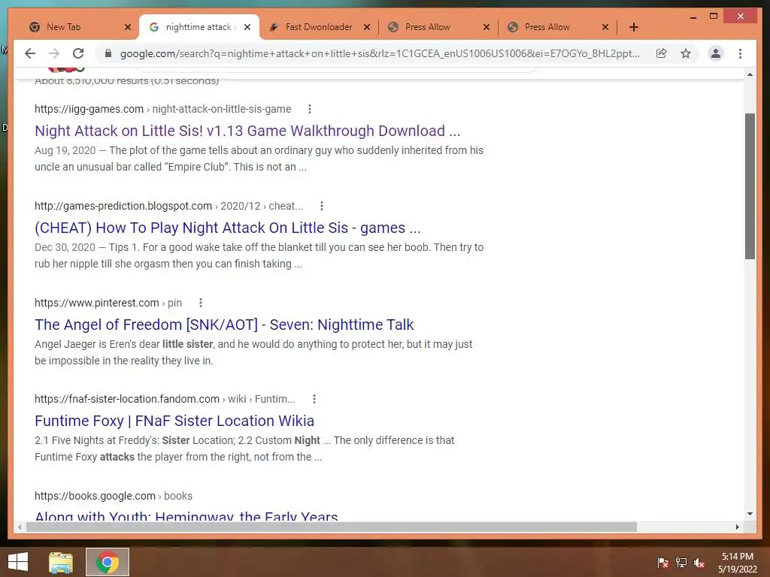Share this page using the share icon
Image resolution: width=770 pixels, height=577 pixels.
tap(662, 53)
